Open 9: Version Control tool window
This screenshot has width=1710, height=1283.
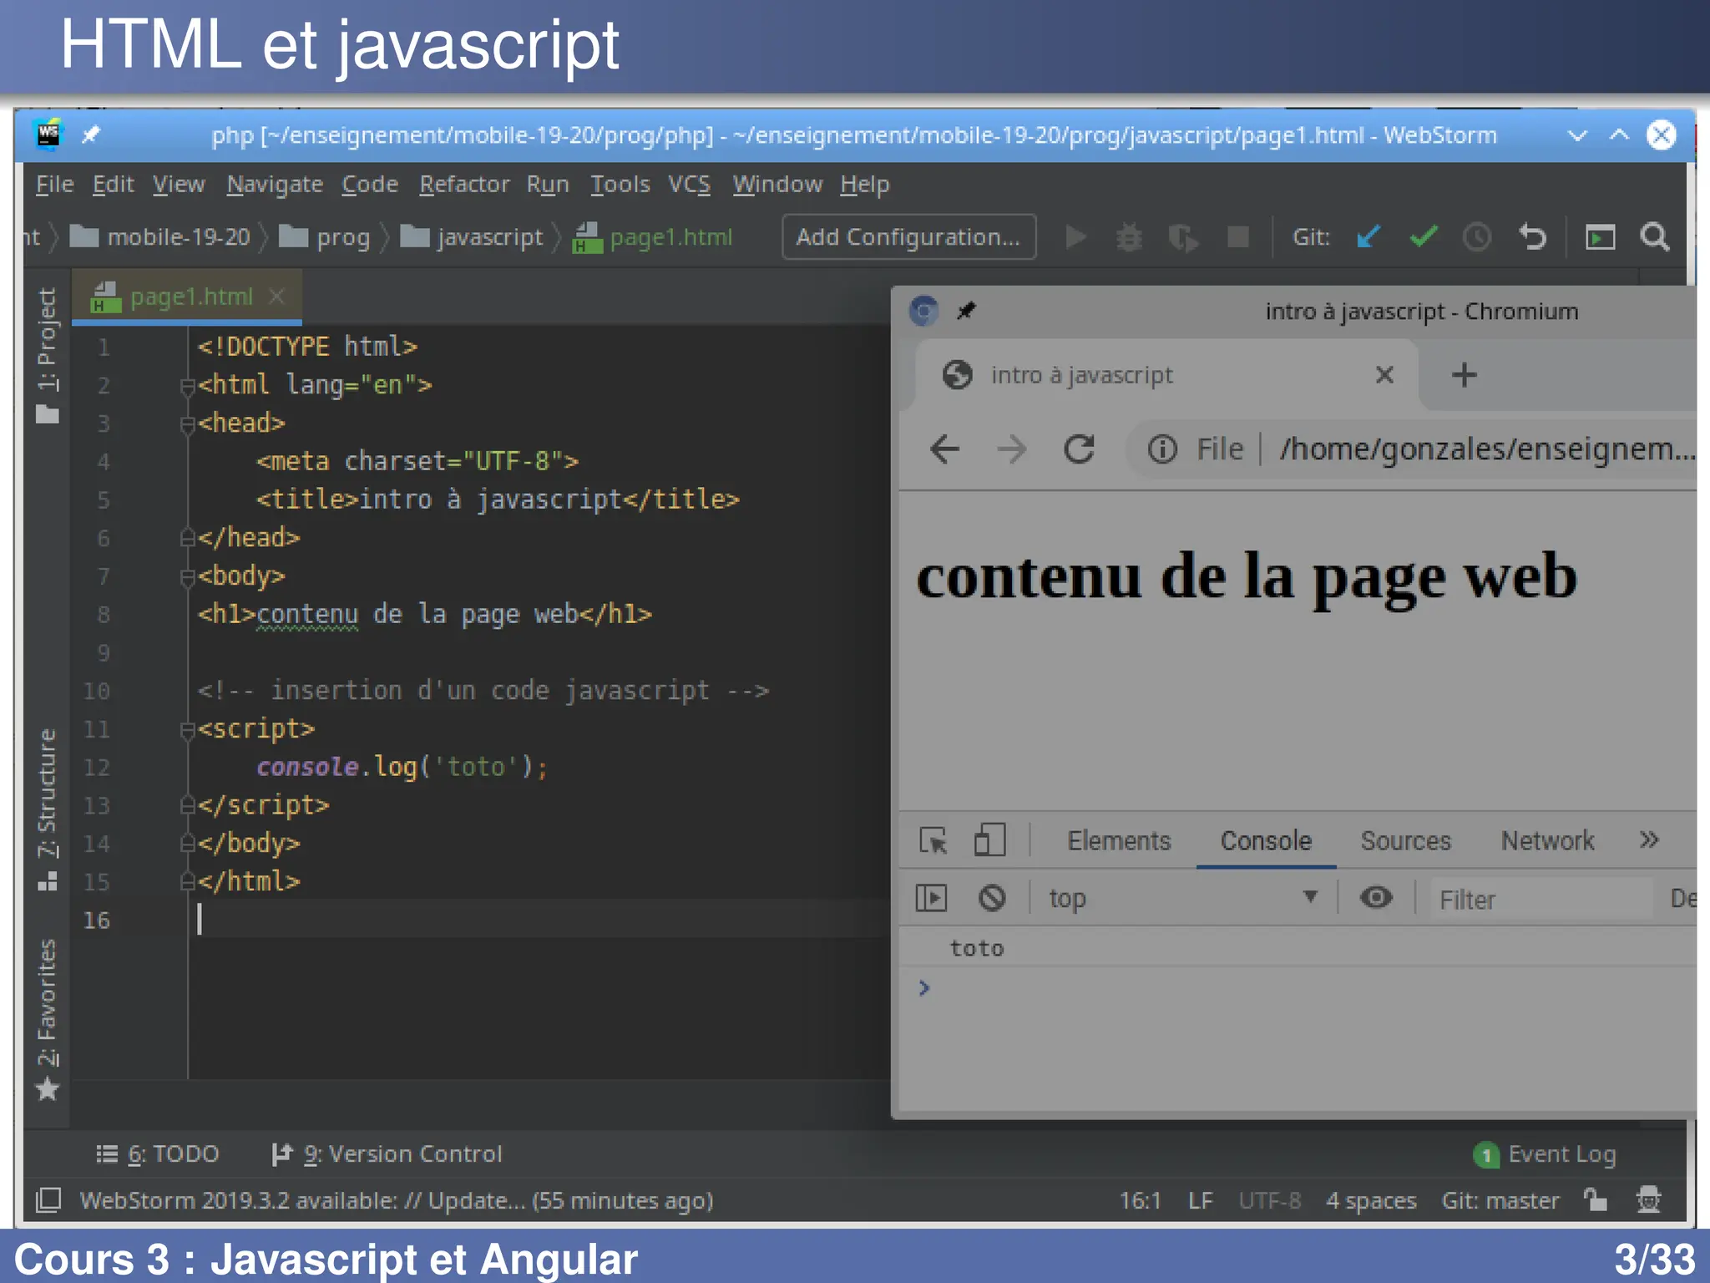point(387,1154)
